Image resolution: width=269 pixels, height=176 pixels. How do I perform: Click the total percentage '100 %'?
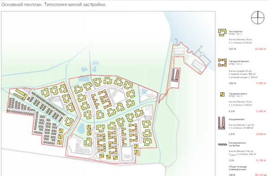[232, 175]
